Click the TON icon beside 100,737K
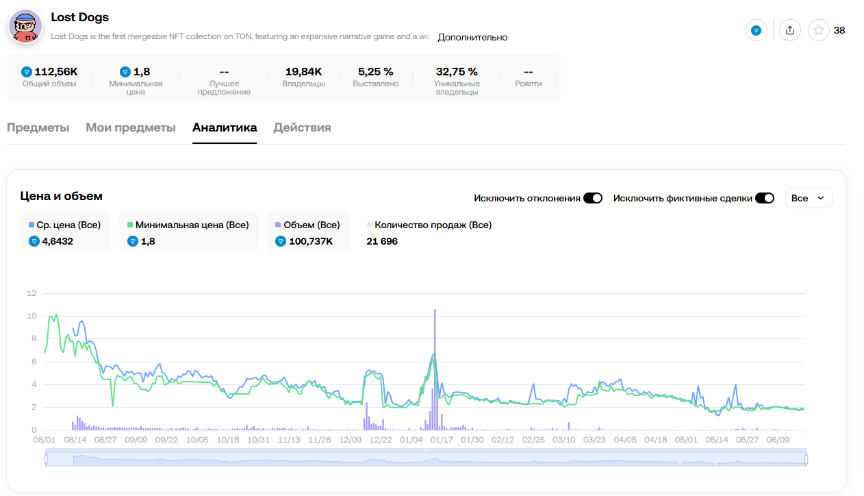Image resolution: width=864 pixels, height=496 pixels. pos(281,241)
